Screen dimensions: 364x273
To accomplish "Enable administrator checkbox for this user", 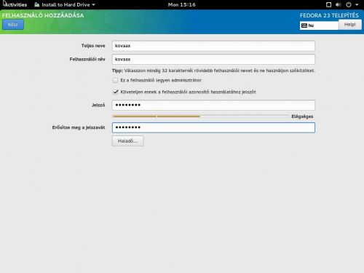I will pyautogui.click(x=116, y=80).
